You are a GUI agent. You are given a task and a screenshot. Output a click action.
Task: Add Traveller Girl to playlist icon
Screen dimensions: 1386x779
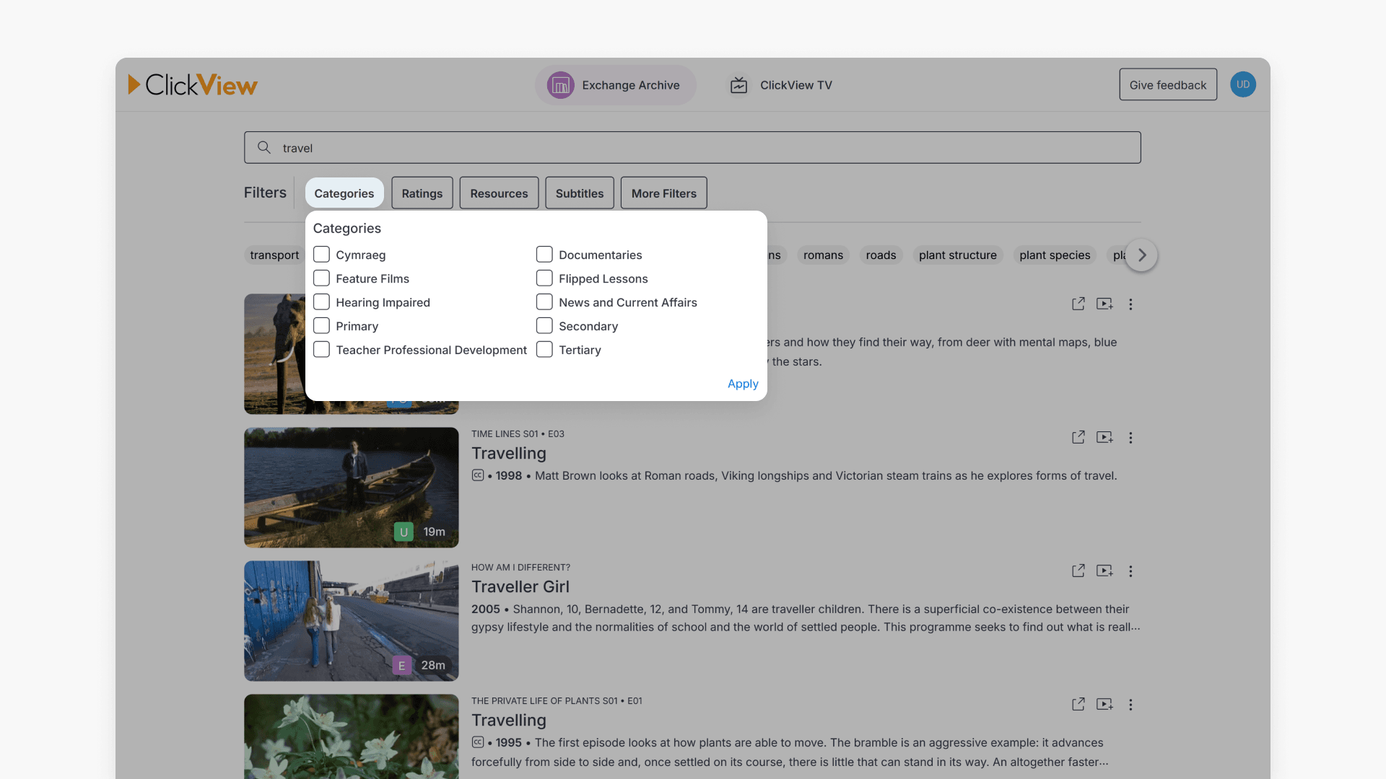pyautogui.click(x=1104, y=571)
